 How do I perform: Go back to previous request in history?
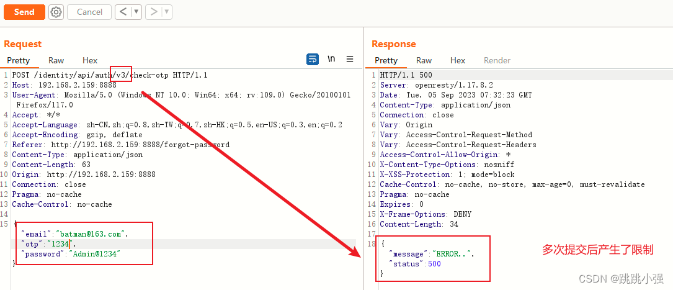(x=123, y=12)
